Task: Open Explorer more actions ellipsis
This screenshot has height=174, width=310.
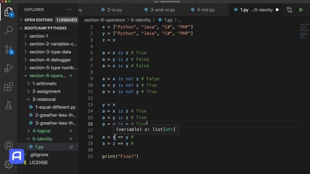Action: (x=69, y=10)
